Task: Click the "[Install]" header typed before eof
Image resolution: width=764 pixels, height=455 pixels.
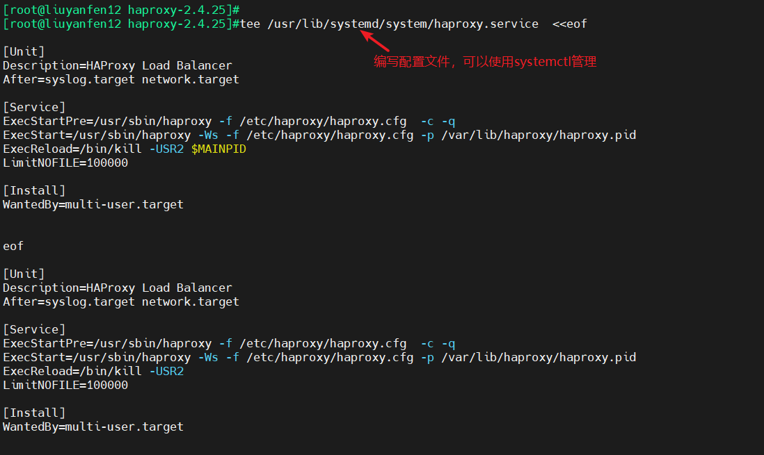Action: coord(34,191)
